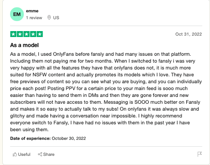
Task: Click the review body paragraph text
Action: tap(106, 92)
